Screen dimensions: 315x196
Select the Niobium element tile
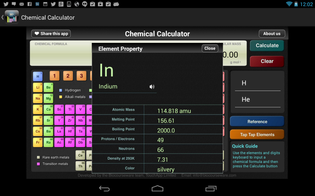pyautogui.click(x=80, y=120)
